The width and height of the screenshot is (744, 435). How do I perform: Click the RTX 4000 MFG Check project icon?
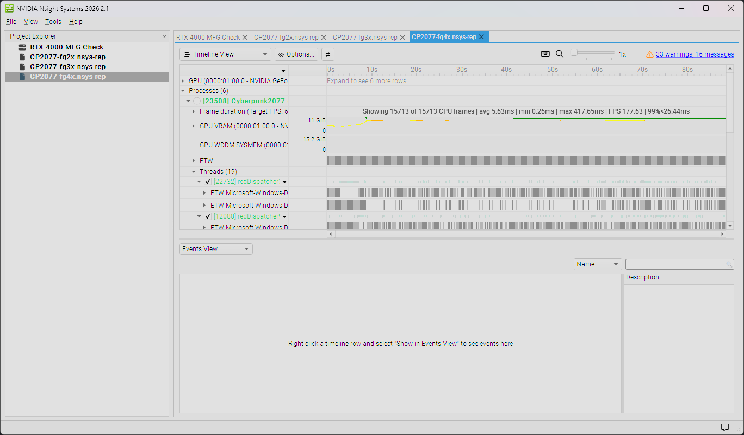22,47
